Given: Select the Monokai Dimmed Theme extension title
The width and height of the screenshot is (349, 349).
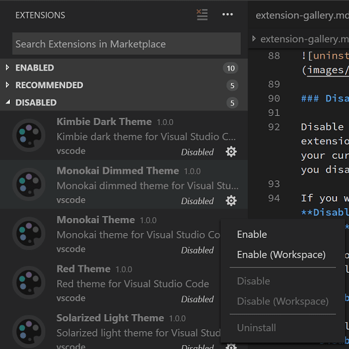Looking at the screenshot, I should pos(118,171).
